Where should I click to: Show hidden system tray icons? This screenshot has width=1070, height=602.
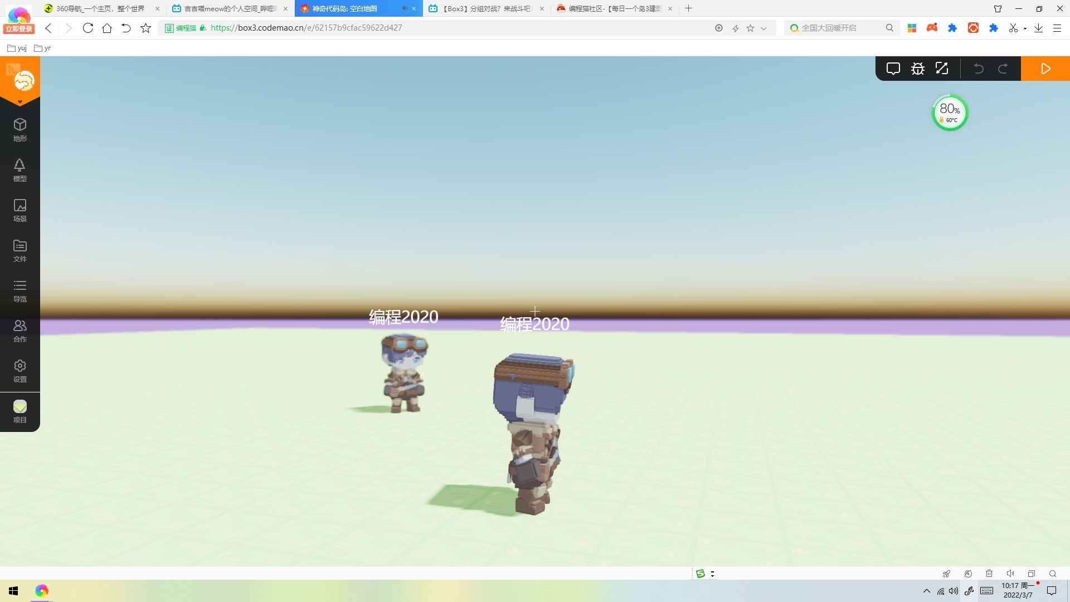coord(926,591)
